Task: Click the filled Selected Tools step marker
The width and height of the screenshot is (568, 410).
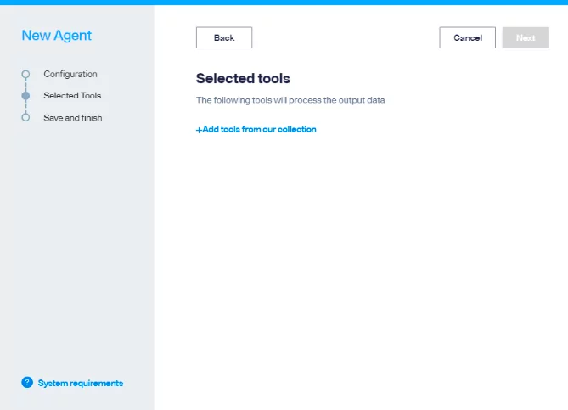Action: (x=25, y=96)
